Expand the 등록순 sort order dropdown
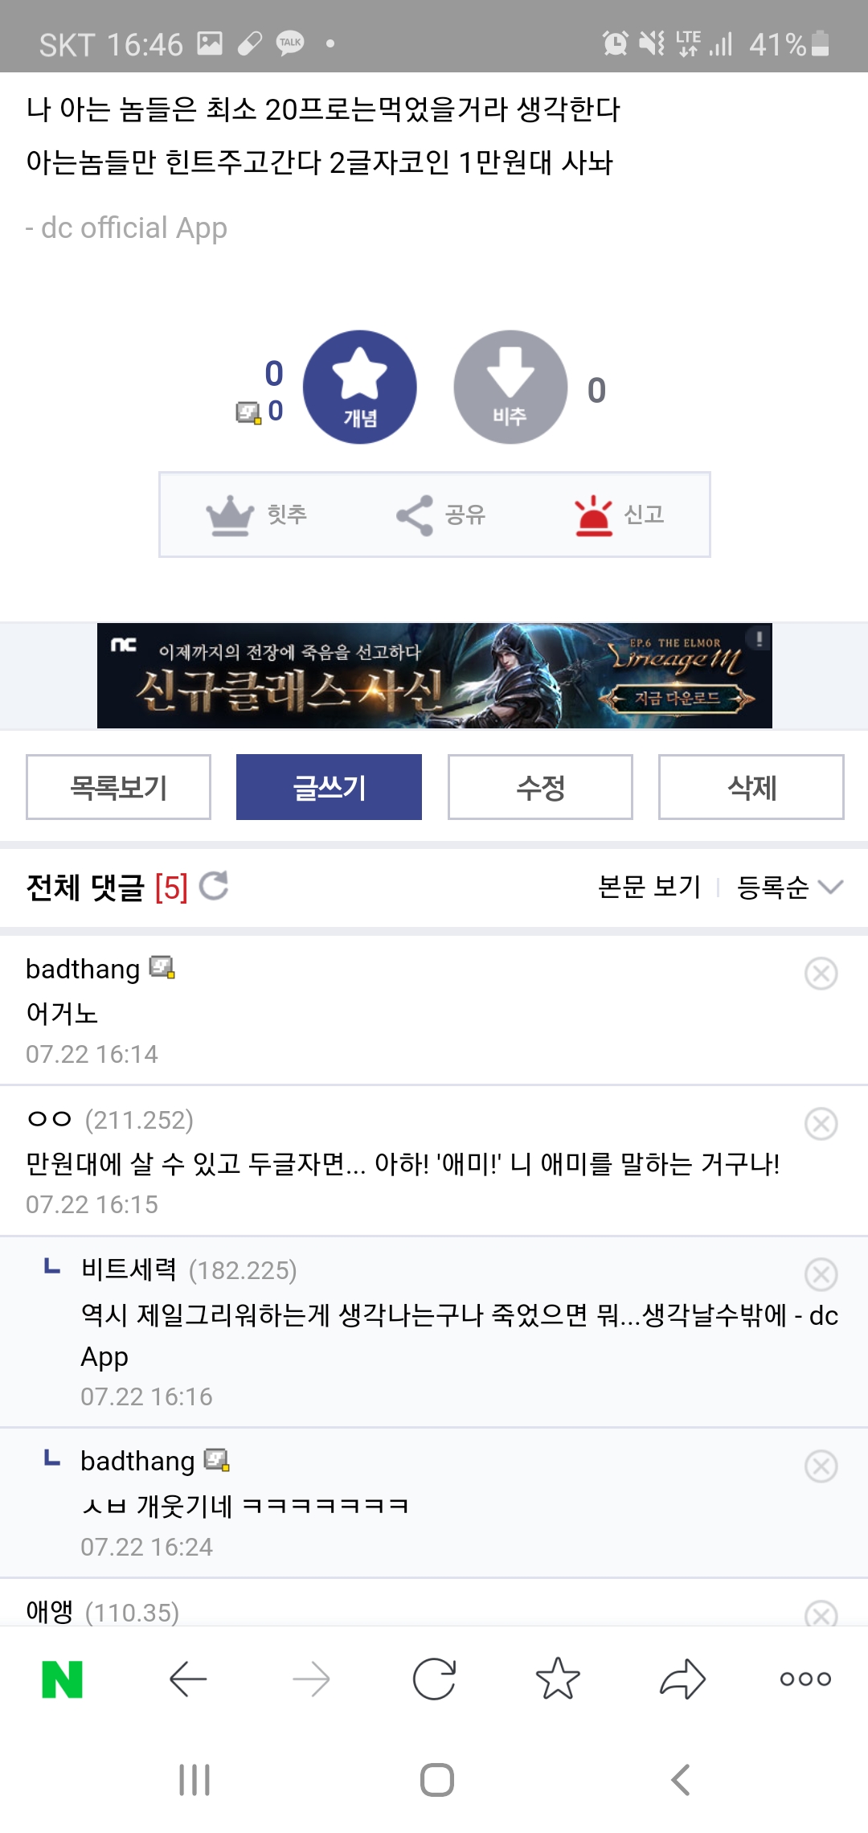The height and width of the screenshot is (1833, 868). click(x=790, y=887)
